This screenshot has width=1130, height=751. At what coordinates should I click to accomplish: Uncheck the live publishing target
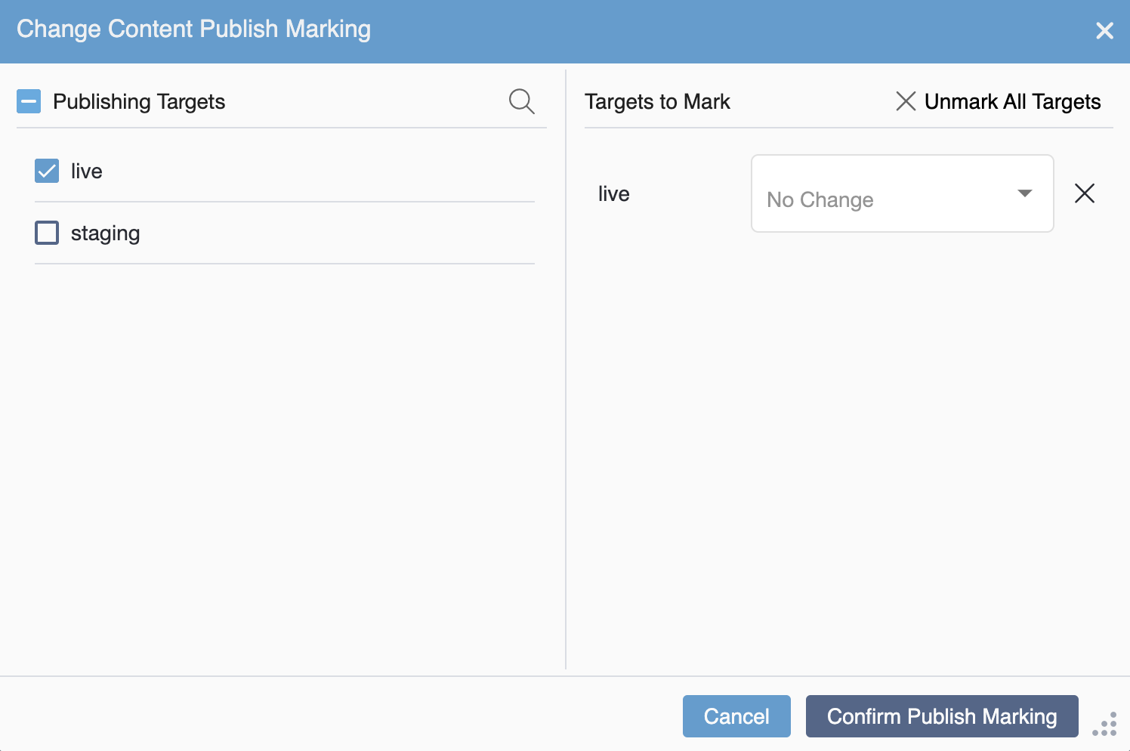[x=47, y=171]
